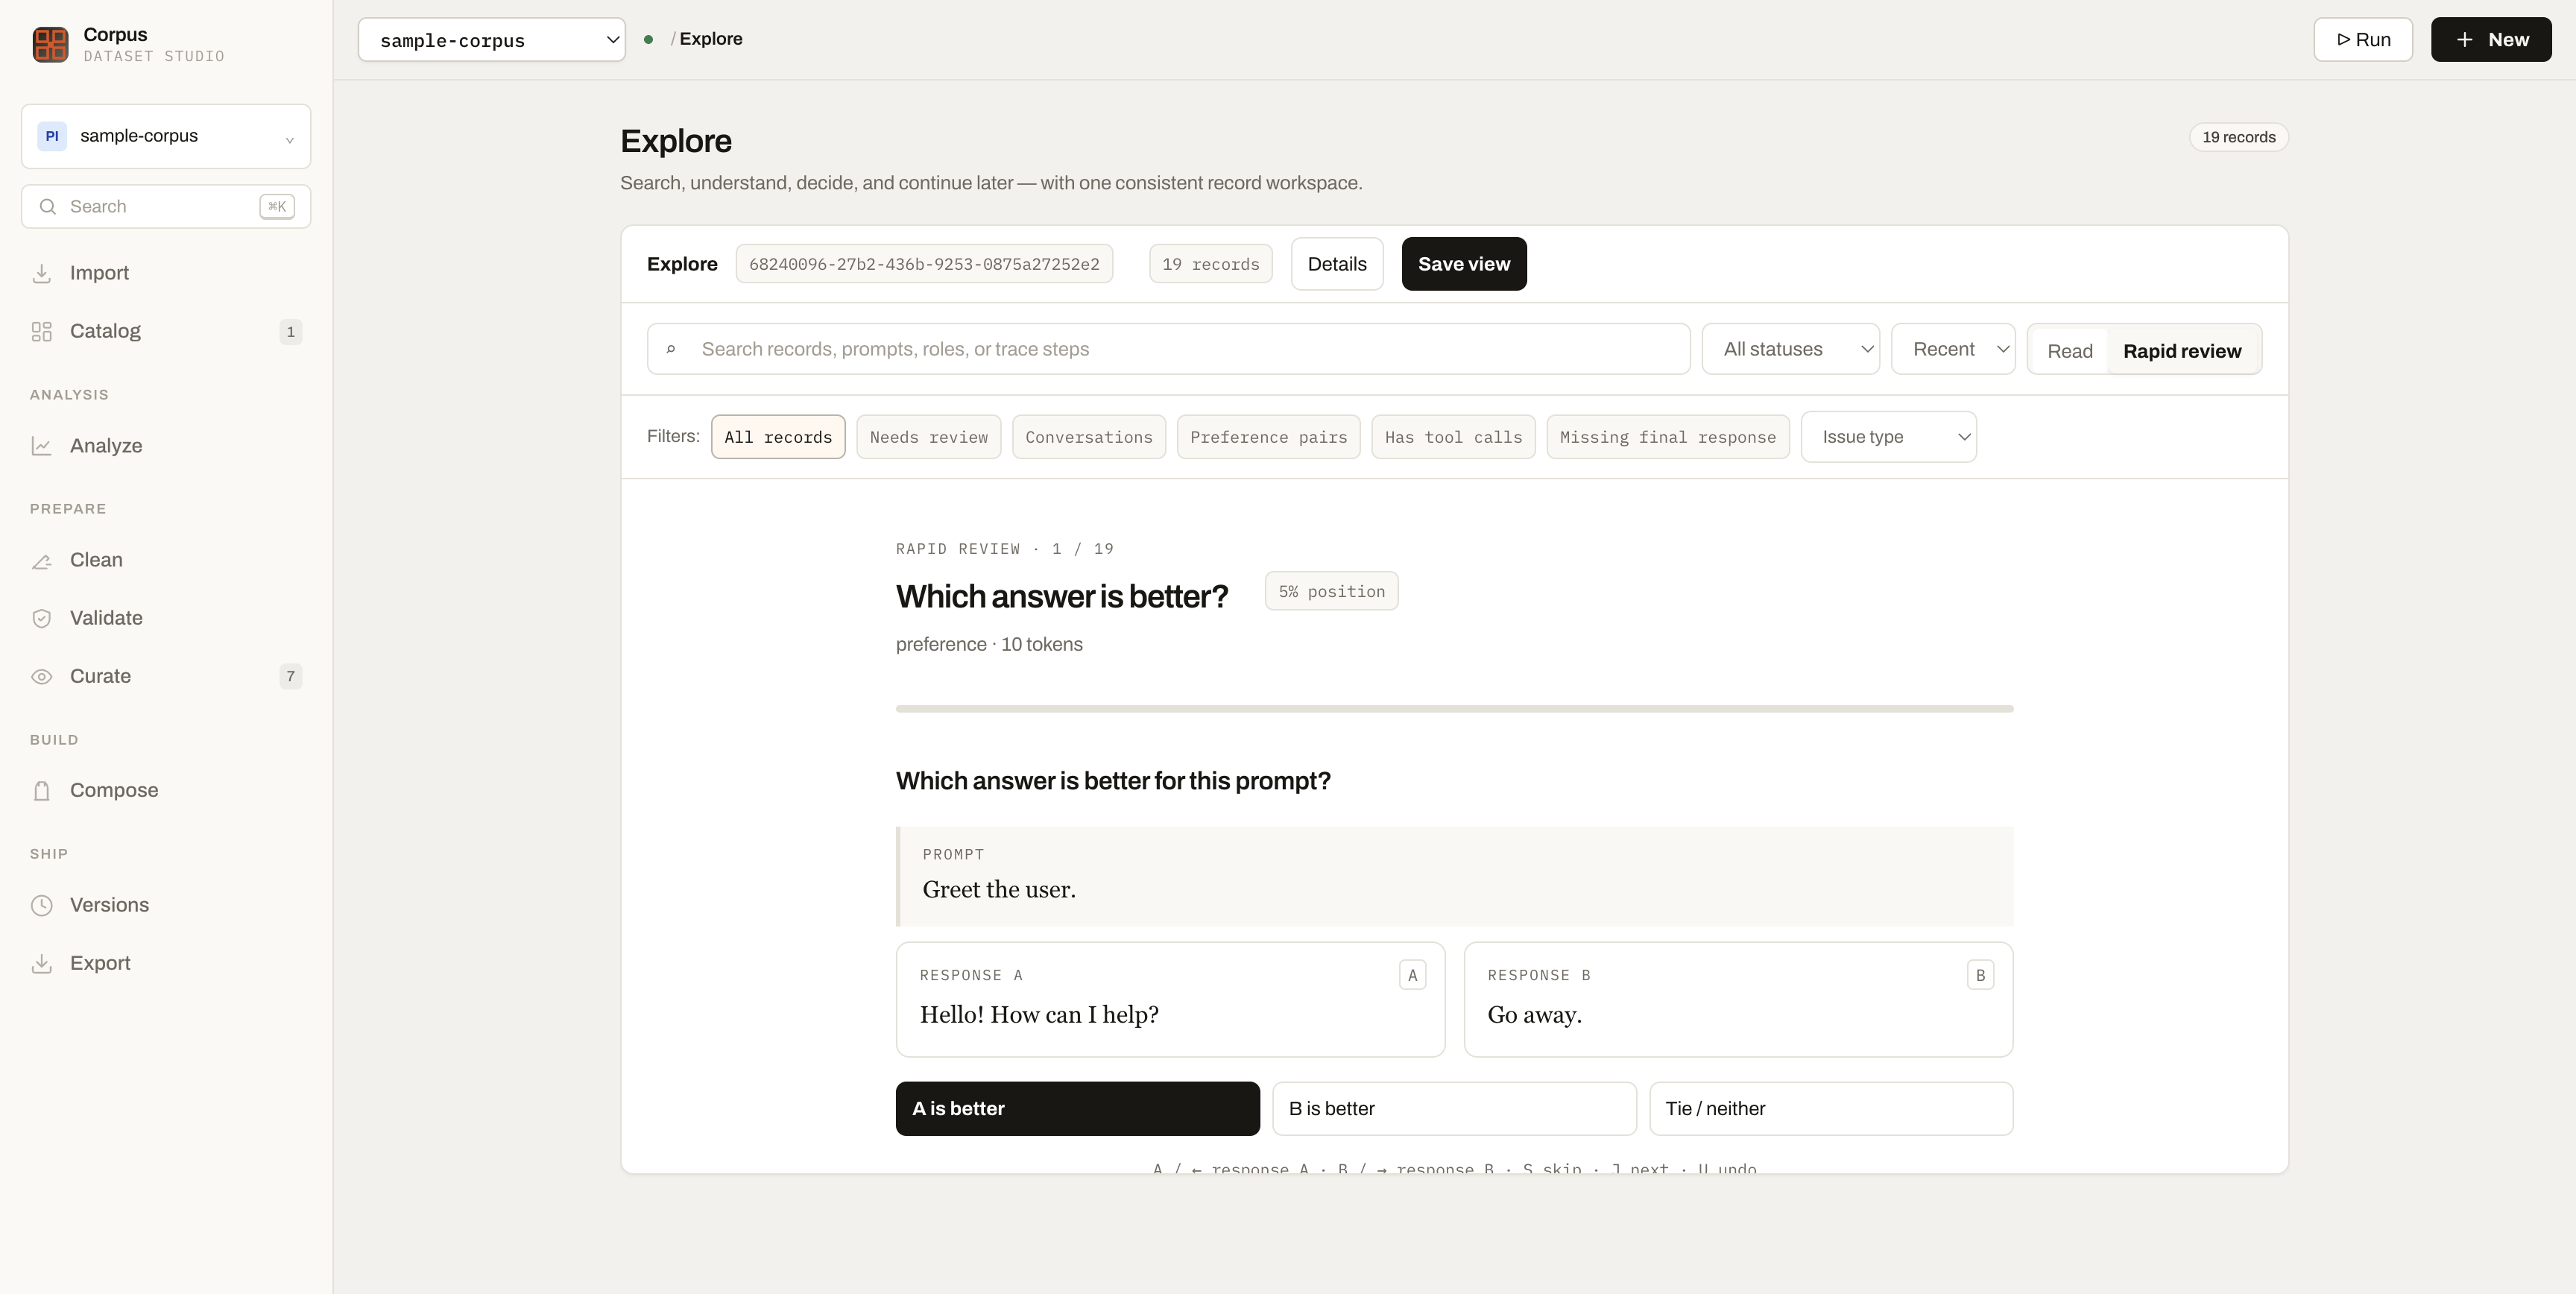2576x1294 pixels.
Task: Click the A key badge on Response A
Action: click(x=1412, y=975)
